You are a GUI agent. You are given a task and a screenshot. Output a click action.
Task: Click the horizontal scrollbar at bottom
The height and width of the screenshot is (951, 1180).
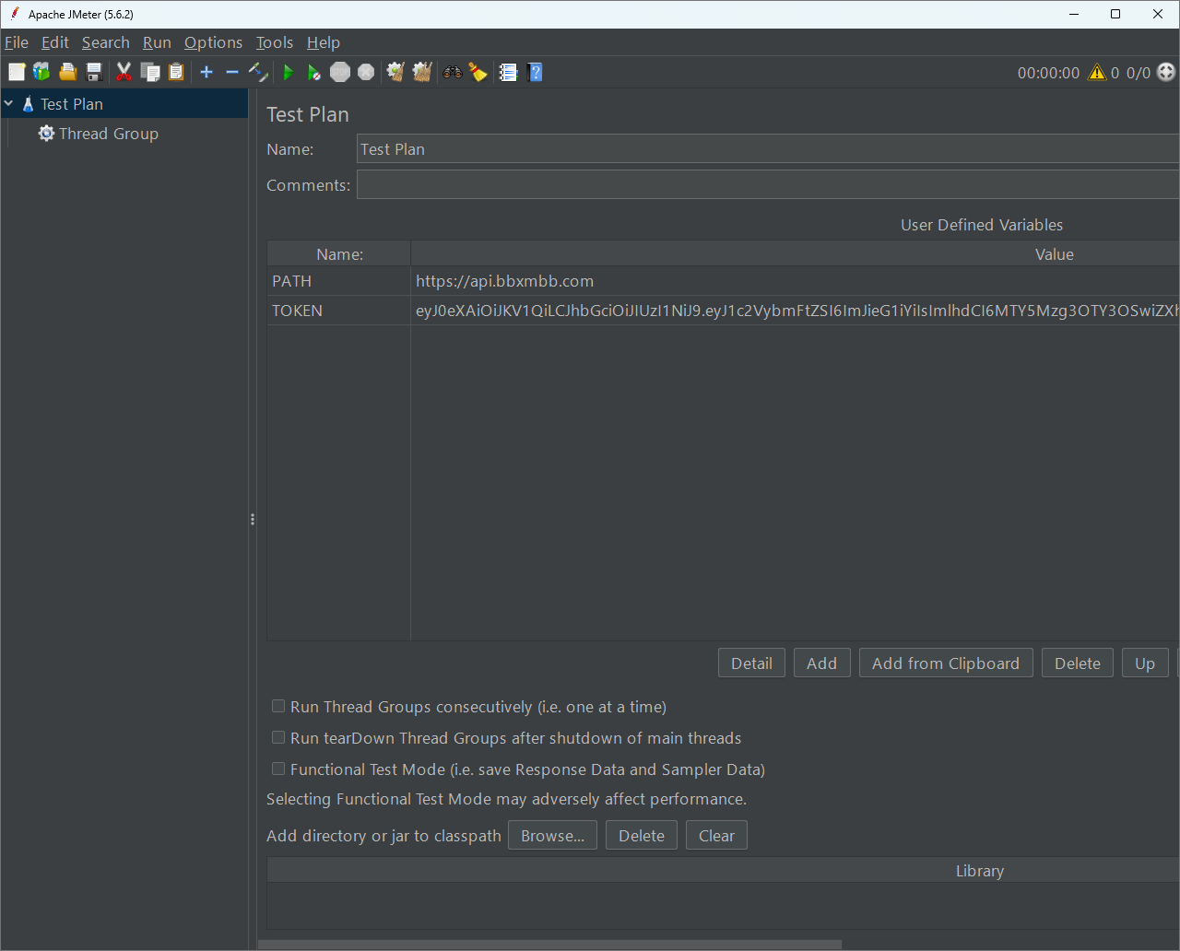(550, 945)
